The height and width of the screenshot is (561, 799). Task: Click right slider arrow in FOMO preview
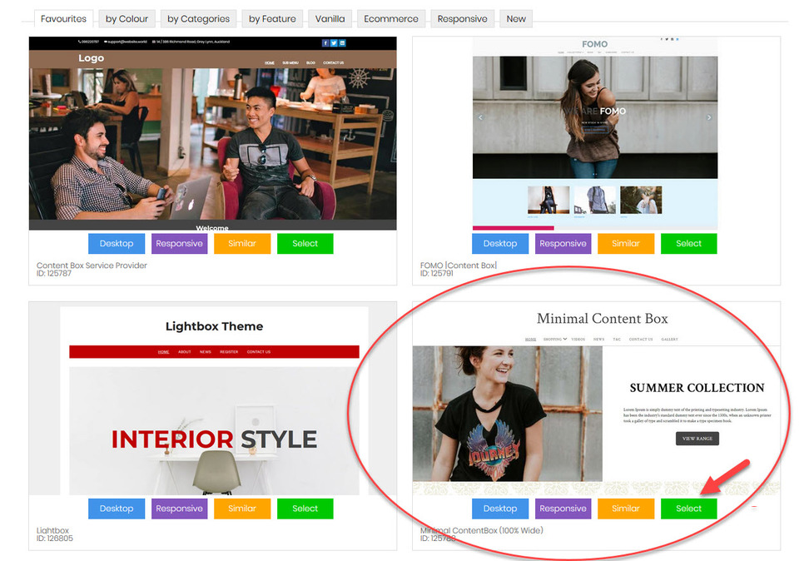(x=709, y=117)
